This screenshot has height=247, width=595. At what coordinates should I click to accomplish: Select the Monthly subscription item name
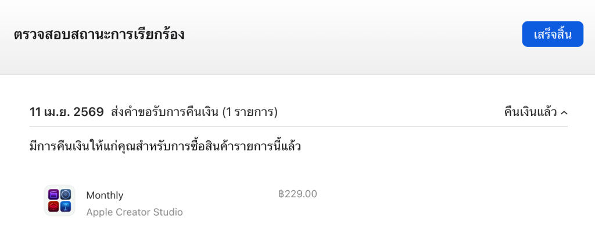pos(105,195)
